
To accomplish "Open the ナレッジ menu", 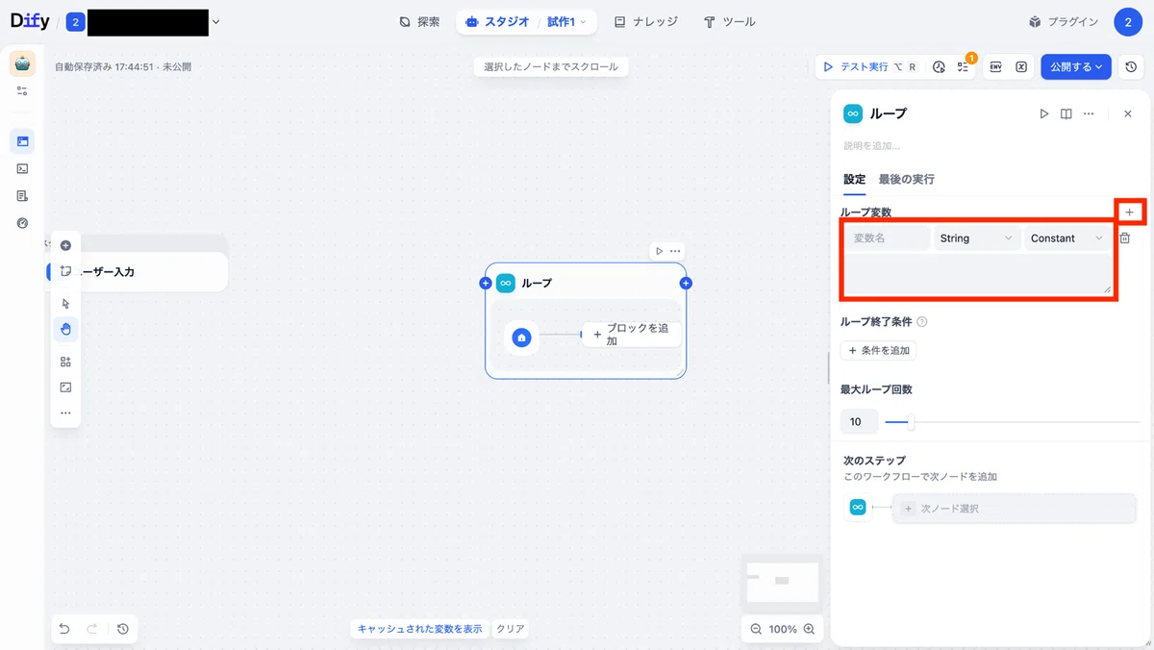I will (645, 21).
